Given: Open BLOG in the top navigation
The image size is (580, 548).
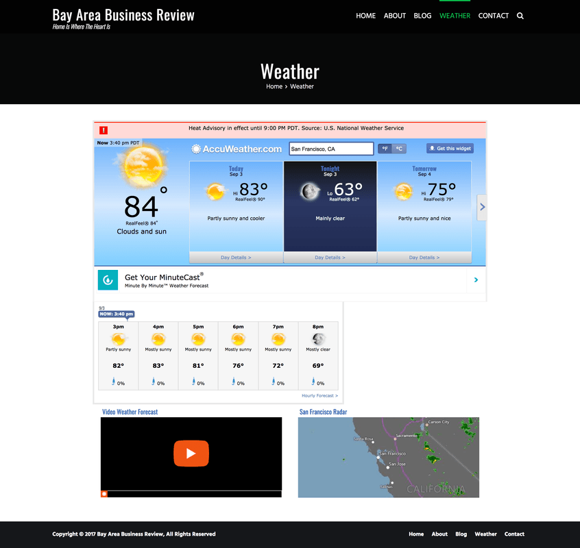Looking at the screenshot, I should [422, 16].
